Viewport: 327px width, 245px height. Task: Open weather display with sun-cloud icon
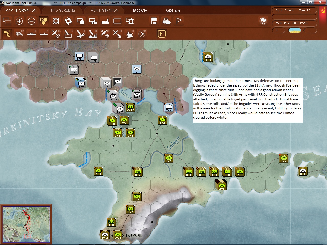(x=167, y=21)
